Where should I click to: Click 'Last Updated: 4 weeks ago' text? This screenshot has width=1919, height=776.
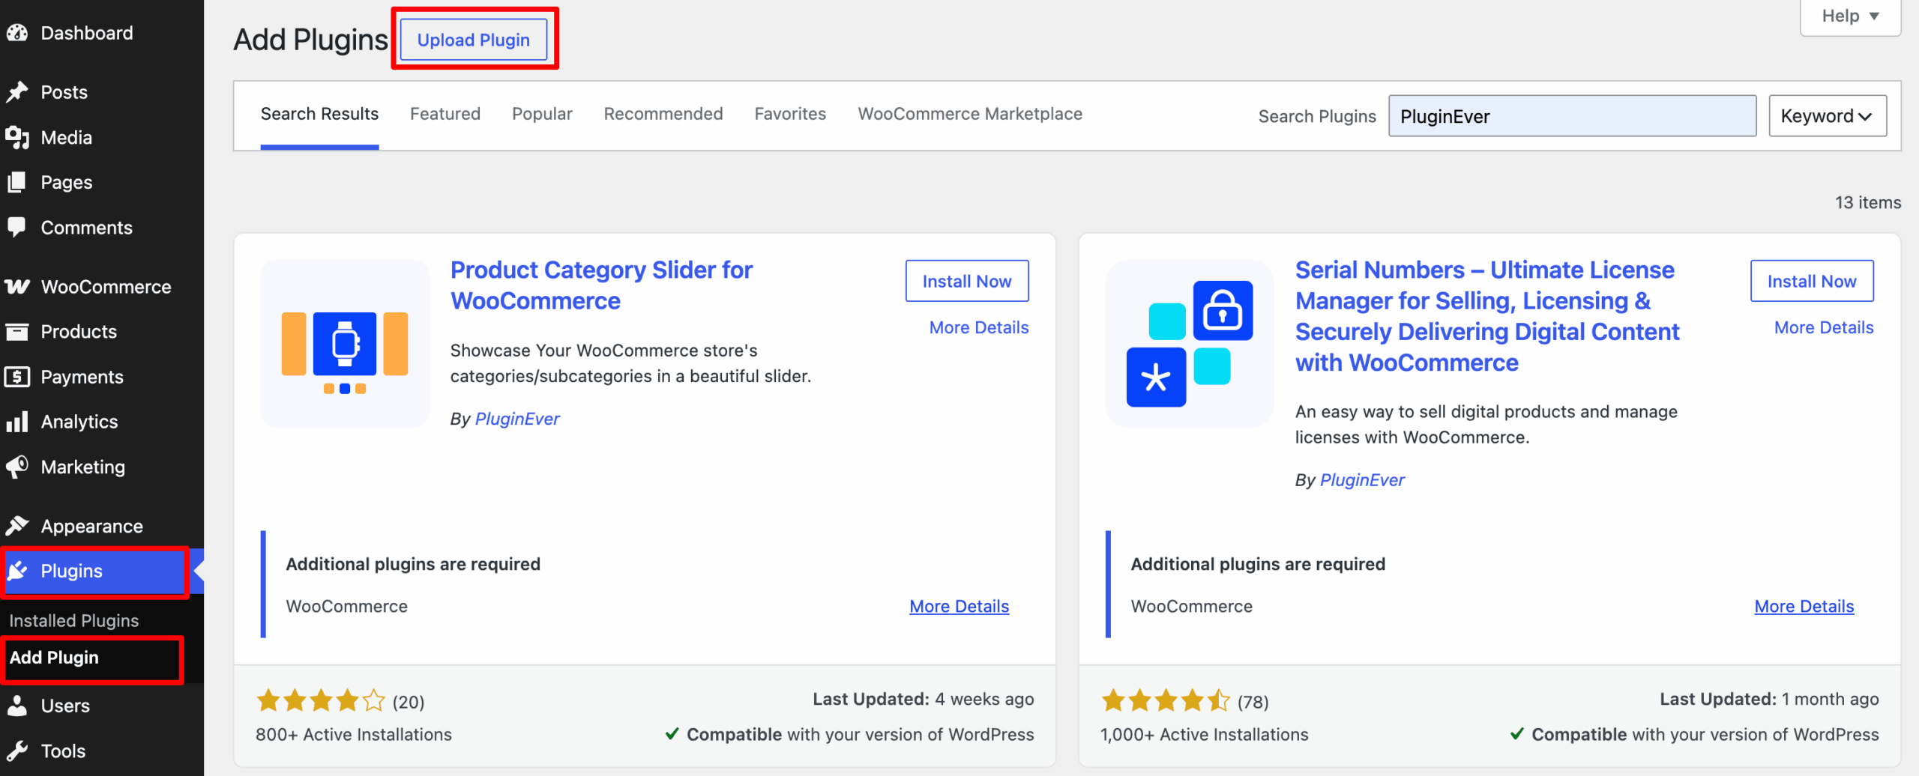click(x=924, y=699)
